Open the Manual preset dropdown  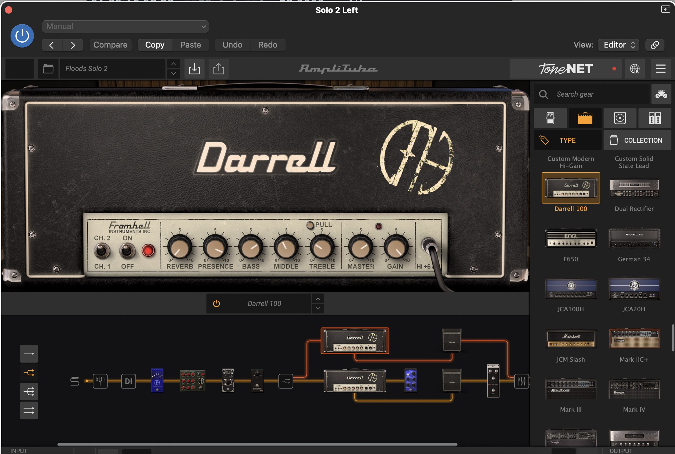coord(125,27)
